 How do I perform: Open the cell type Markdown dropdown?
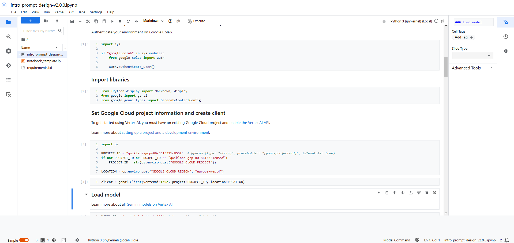pos(153,21)
